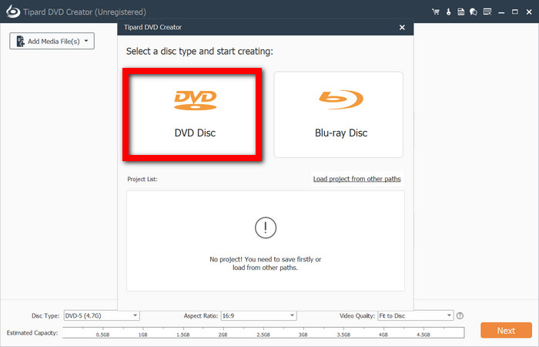Minimize the main Tipard window
This screenshot has height=347, width=539.
[x=501, y=12]
